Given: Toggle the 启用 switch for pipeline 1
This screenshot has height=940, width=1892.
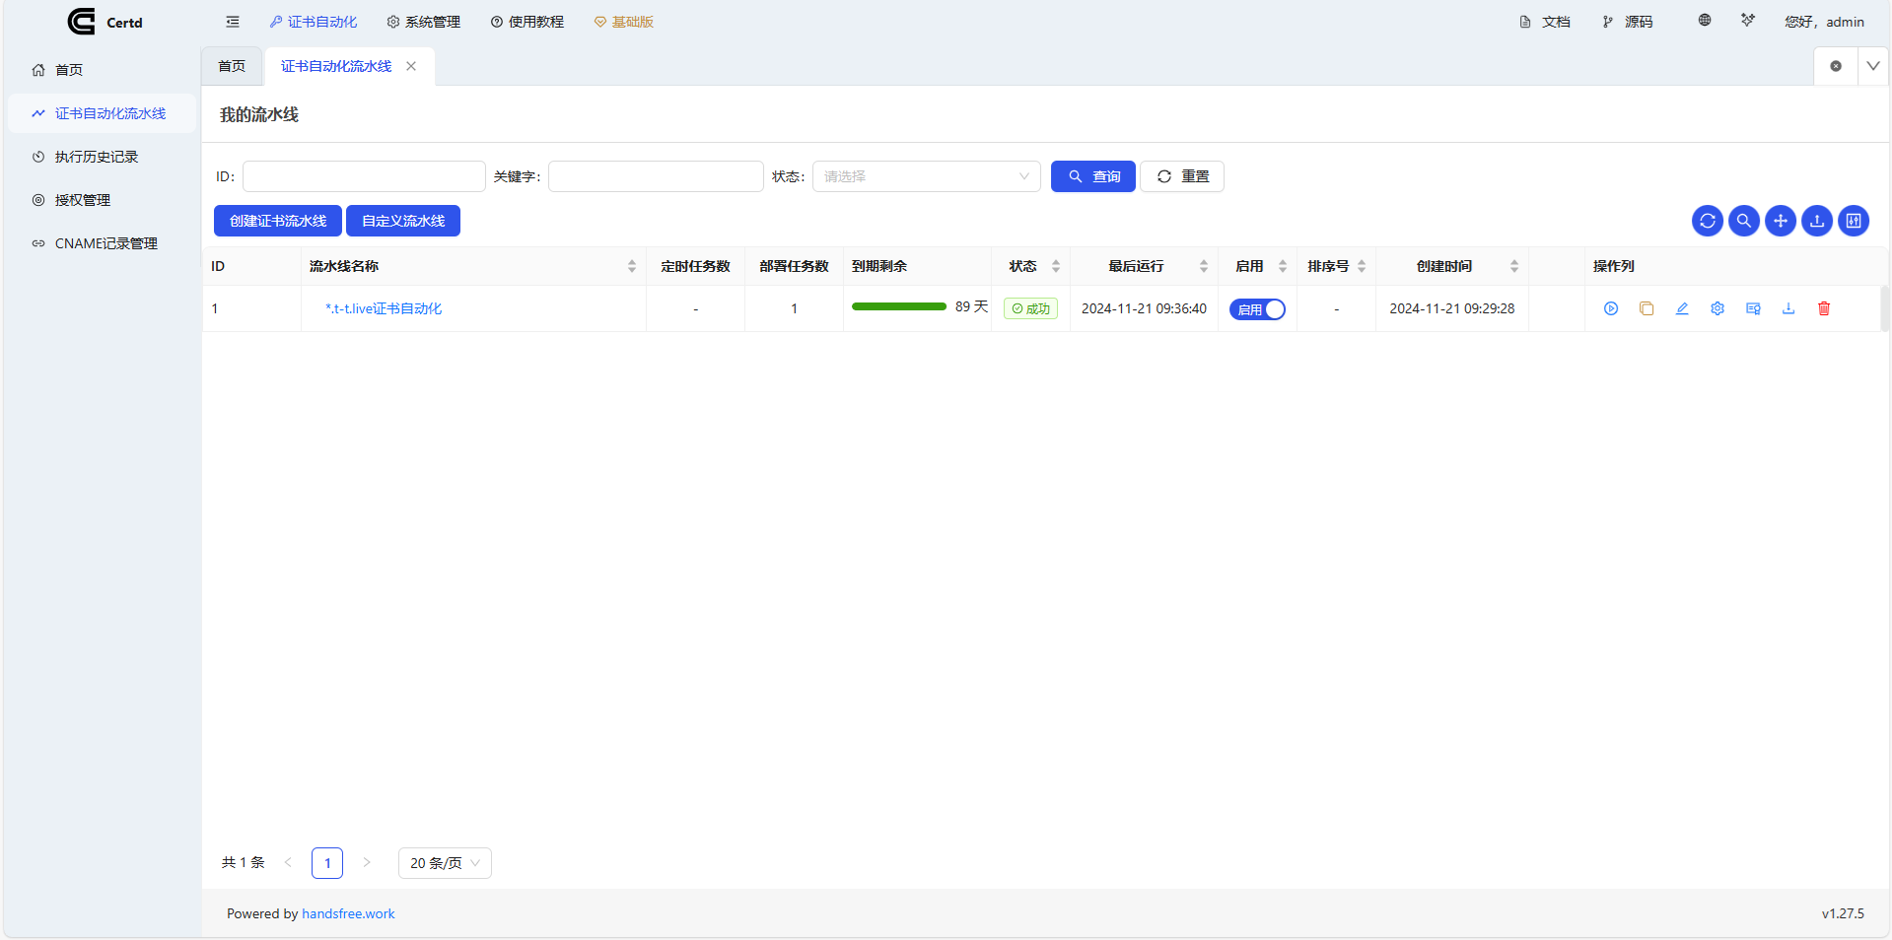Looking at the screenshot, I should pos(1257,309).
